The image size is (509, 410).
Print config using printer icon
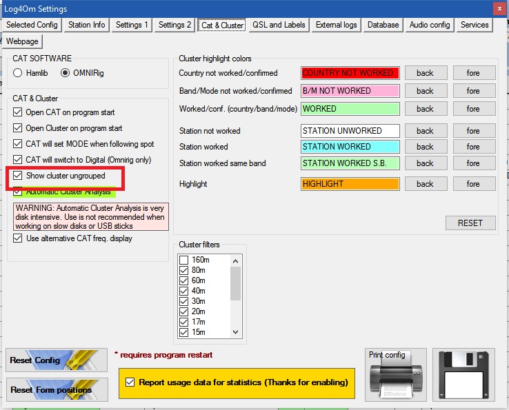(396, 375)
